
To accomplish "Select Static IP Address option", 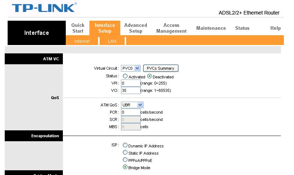I will tap(125, 153).
